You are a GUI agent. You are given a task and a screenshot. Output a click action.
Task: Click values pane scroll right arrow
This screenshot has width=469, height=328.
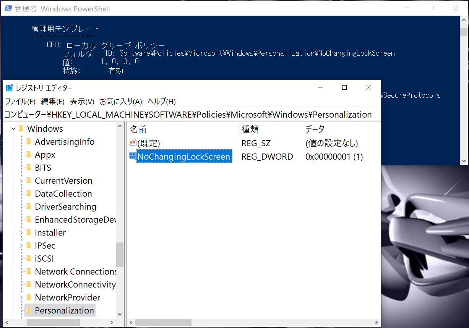tap(376, 323)
